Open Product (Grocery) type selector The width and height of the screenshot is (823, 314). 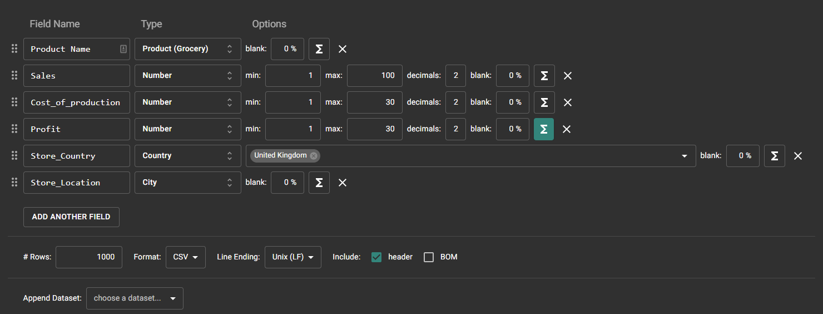pos(187,49)
